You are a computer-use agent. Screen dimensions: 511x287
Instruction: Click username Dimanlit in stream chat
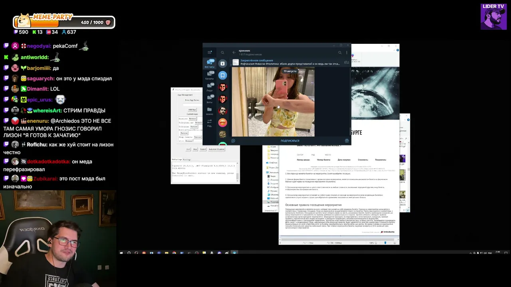(x=37, y=89)
